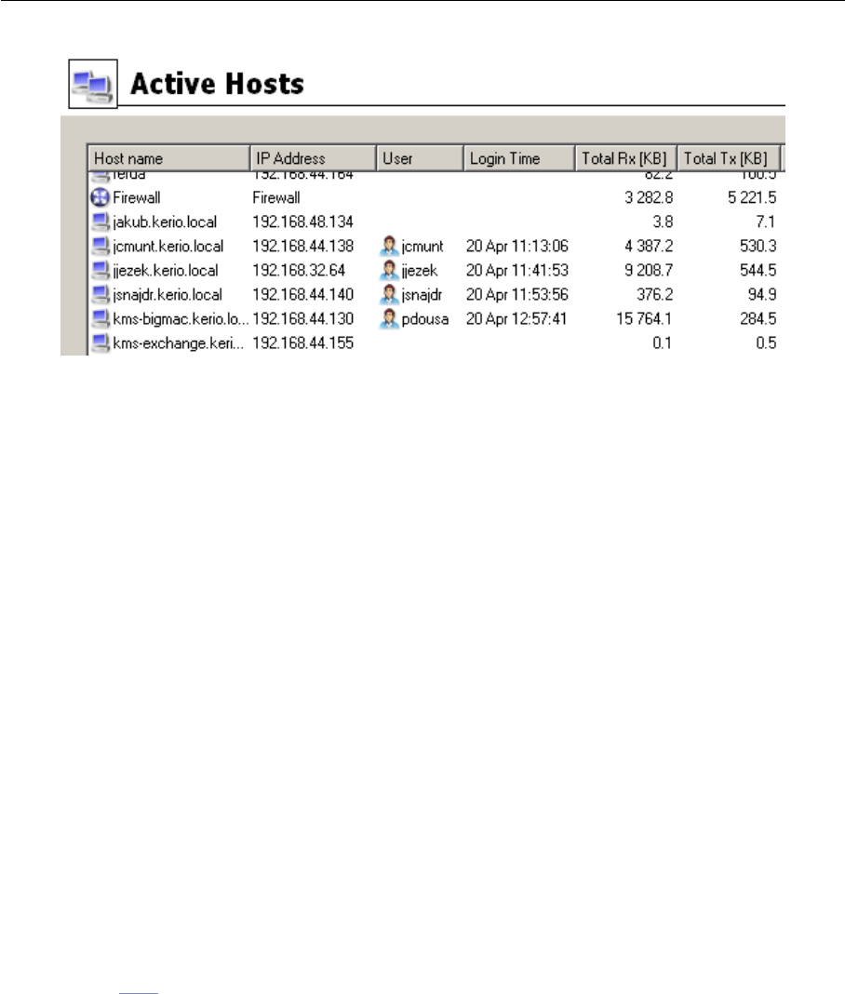845x994 pixels.
Task: Click login time 20 Apr 12:57:41
Action: 516,319
